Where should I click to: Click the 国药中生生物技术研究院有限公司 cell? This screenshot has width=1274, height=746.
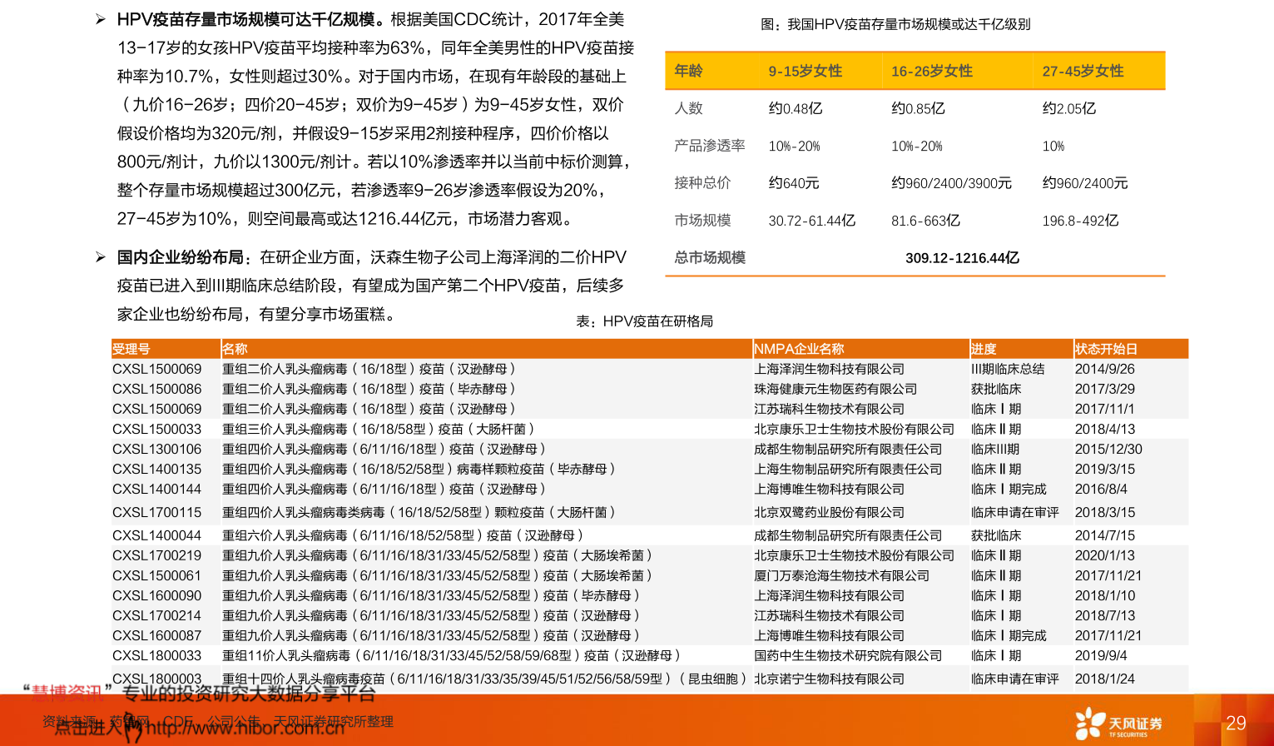click(x=848, y=655)
